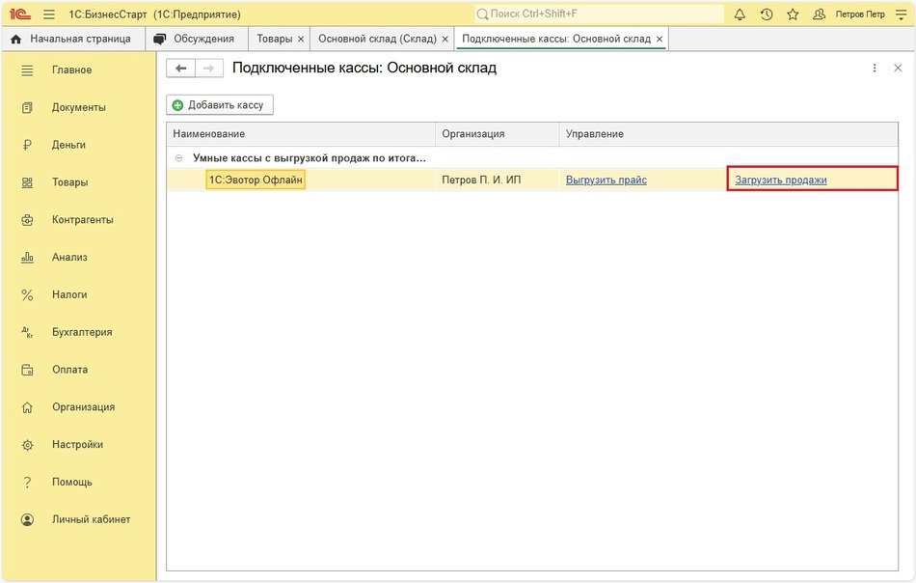Open service settings menu at top right
This screenshot has height=583, width=916.
902,14
